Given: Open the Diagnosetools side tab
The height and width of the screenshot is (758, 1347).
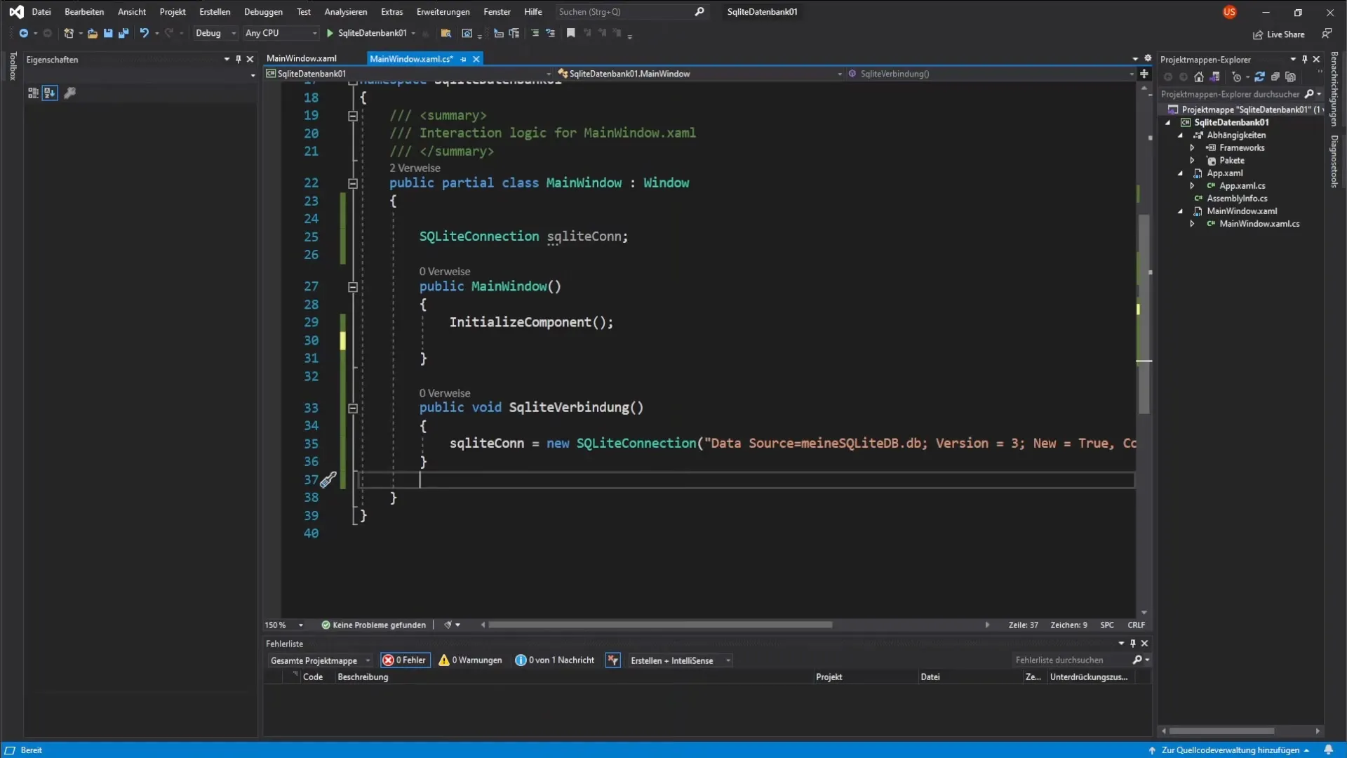Looking at the screenshot, I should click(1334, 161).
